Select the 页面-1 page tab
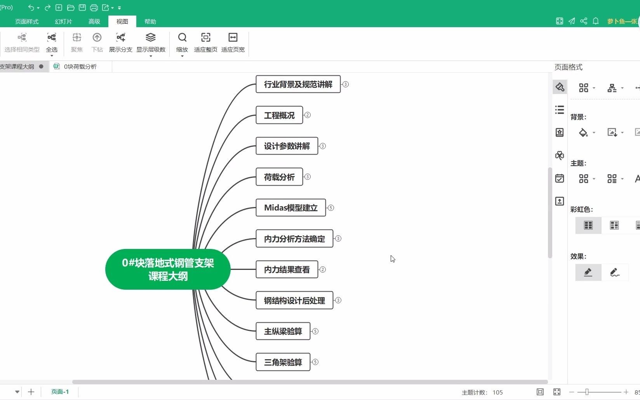Image resolution: width=640 pixels, height=400 pixels. click(60, 392)
